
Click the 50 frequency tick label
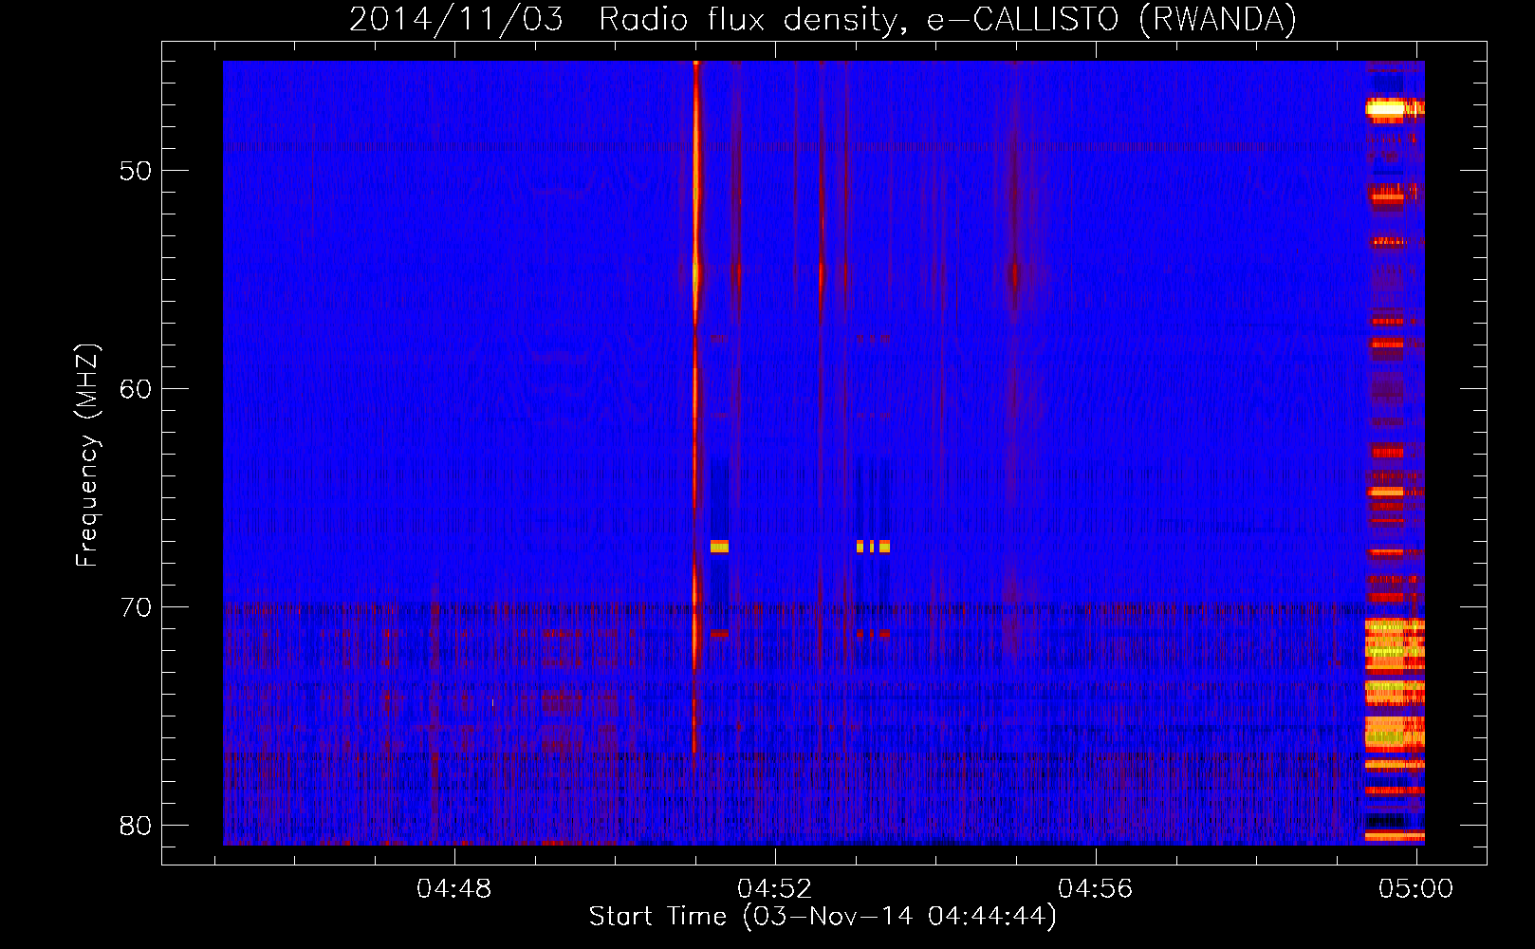click(x=136, y=171)
